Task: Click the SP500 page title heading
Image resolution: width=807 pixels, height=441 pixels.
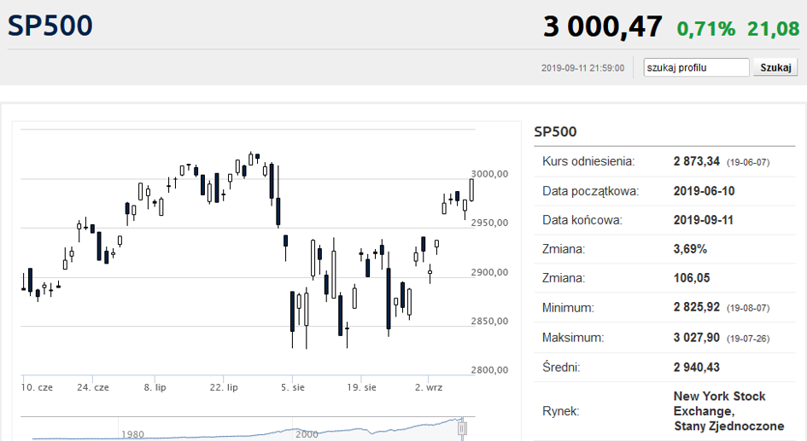Action: pos(50,26)
